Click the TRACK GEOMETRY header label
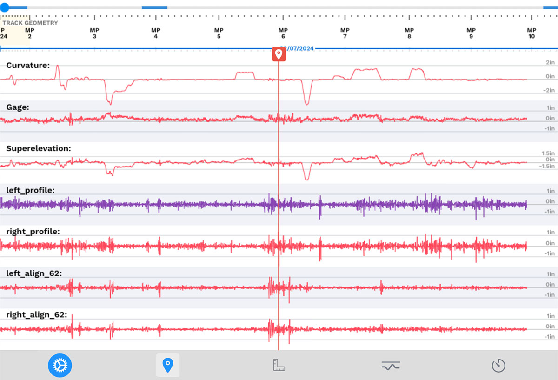The height and width of the screenshot is (380, 558). point(30,23)
